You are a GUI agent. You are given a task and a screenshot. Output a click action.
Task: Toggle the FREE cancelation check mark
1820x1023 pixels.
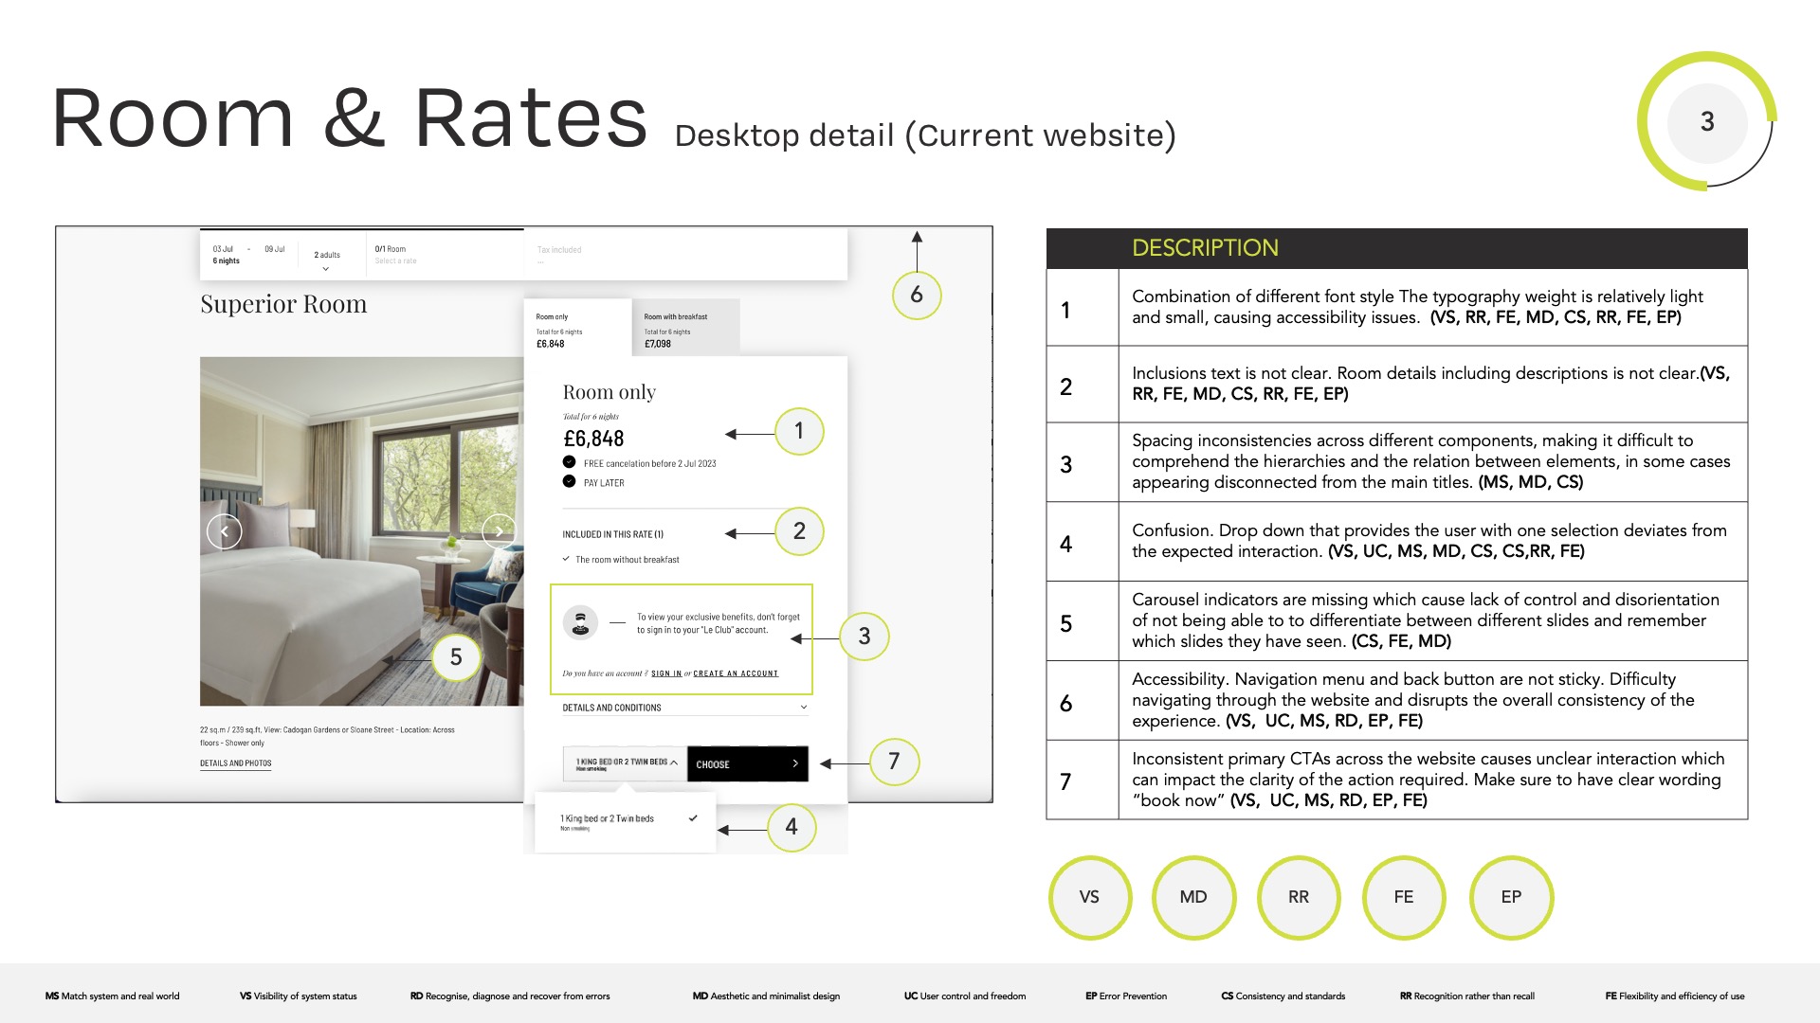click(569, 462)
